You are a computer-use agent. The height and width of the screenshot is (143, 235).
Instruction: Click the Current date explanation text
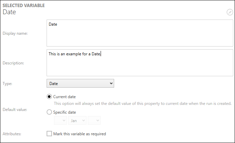point(142,104)
